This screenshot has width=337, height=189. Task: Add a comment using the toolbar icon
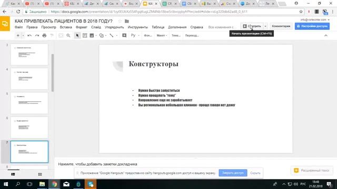click(x=124, y=36)
